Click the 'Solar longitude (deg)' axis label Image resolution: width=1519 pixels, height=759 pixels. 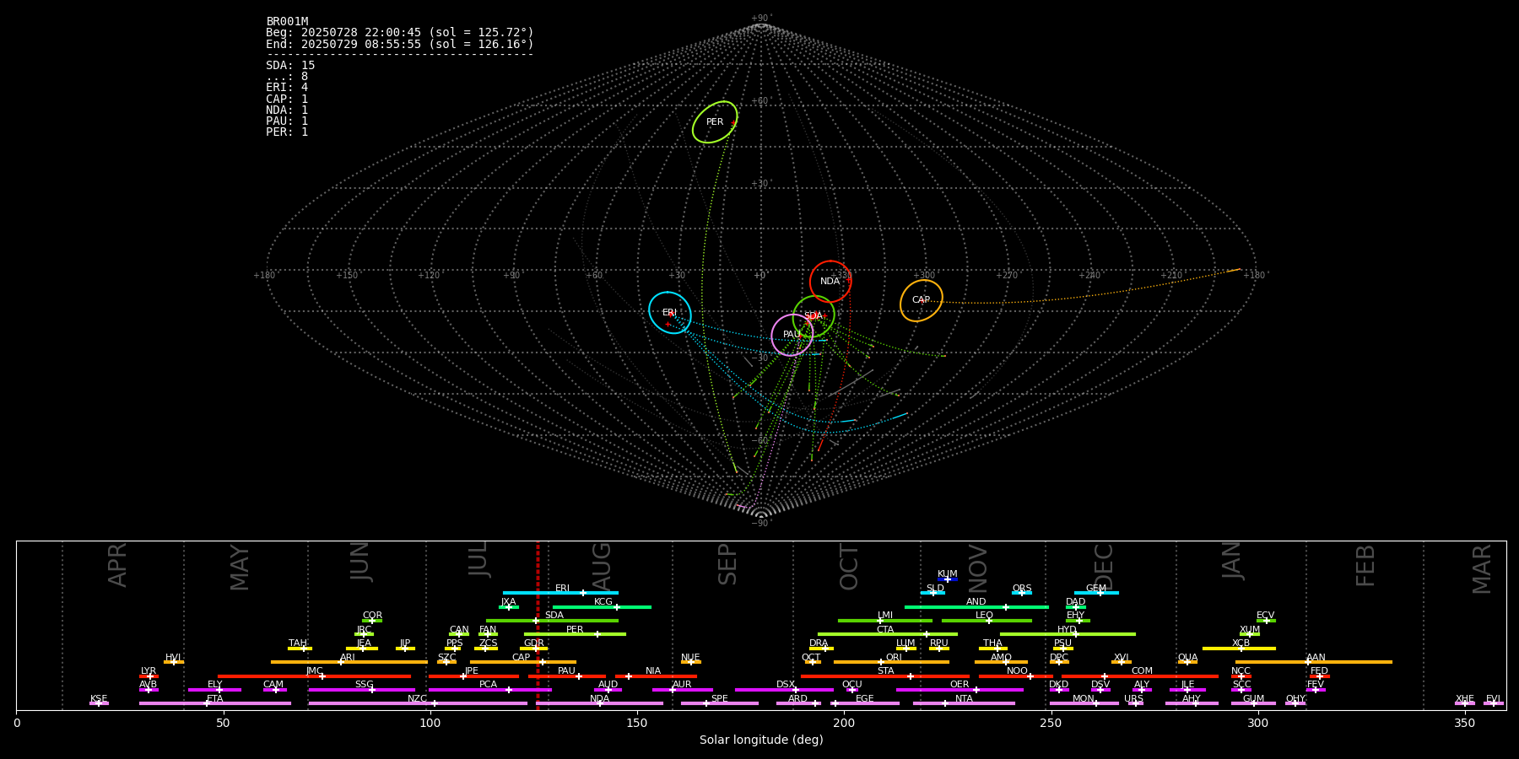[761, 740]
